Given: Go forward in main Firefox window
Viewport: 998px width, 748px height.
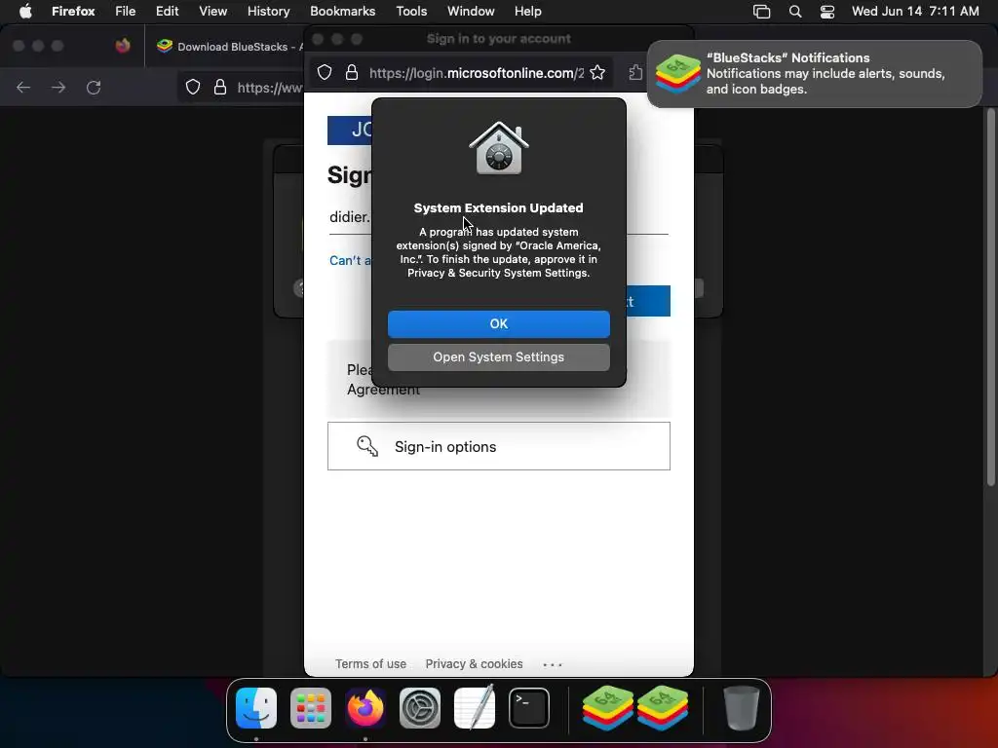Looking at the screenshot, I should click(58, 87).
